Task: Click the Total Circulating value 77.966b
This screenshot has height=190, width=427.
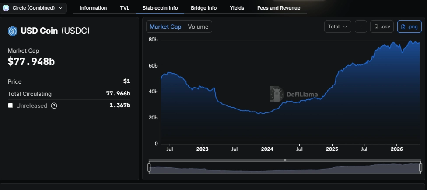Action: (118, 94)
